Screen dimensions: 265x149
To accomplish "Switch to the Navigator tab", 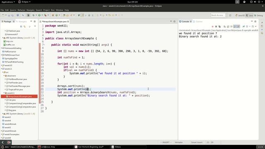I will (x=21, y=22).
